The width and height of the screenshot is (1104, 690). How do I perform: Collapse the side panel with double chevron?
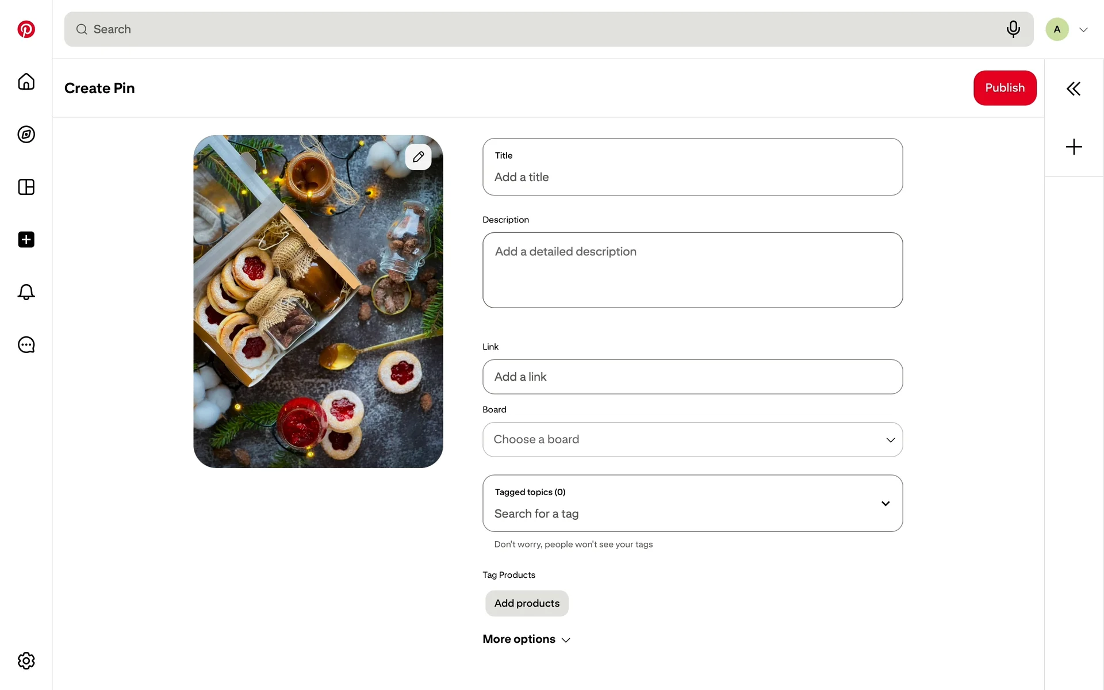pyautogui.click(x=1073, y=89)
